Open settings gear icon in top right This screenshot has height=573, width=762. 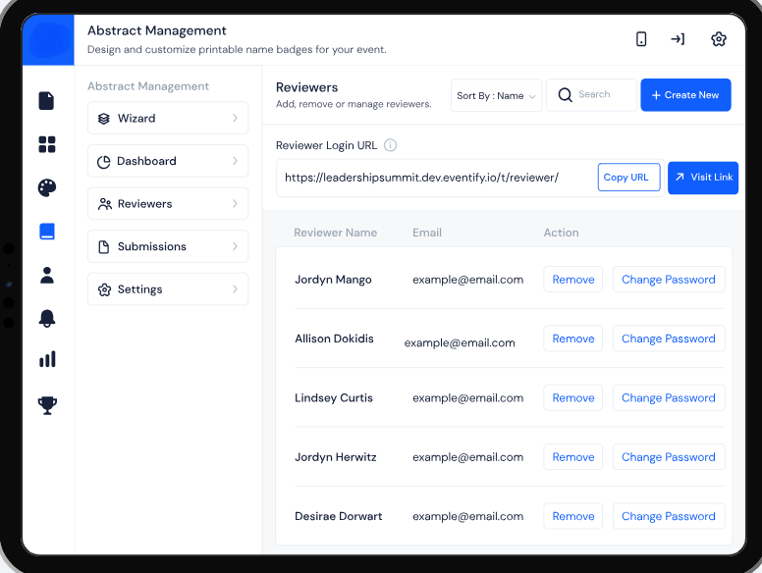pyautogui.click(x=719, y=39)
